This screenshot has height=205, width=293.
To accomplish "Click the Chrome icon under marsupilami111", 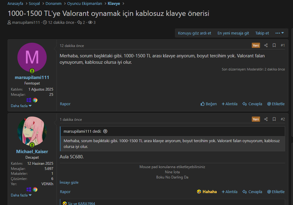I will tap(35, 100).
